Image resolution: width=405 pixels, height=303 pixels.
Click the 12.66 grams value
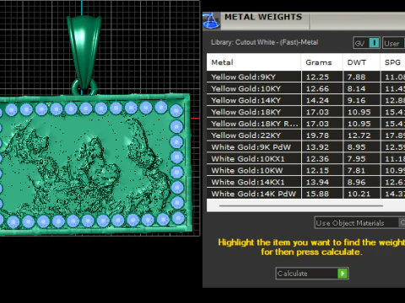pyautogui.click(x=317, y=89)
